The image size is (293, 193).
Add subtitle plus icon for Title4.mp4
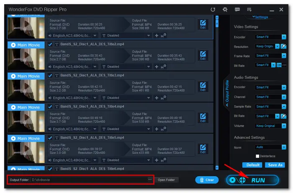[157, 129]
